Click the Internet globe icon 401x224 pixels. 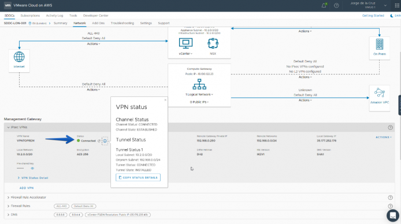[19, 57]
